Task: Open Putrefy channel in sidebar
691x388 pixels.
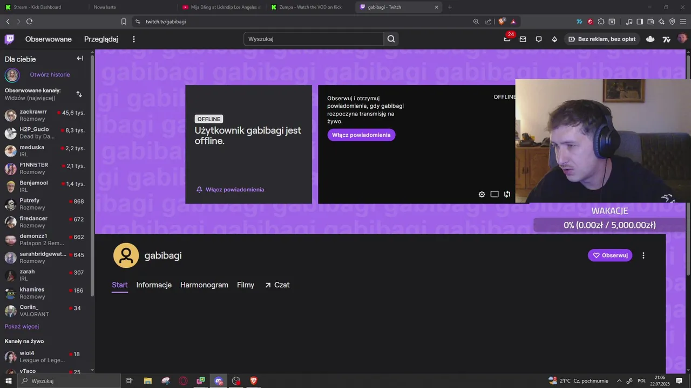Action: click(45, 204)
